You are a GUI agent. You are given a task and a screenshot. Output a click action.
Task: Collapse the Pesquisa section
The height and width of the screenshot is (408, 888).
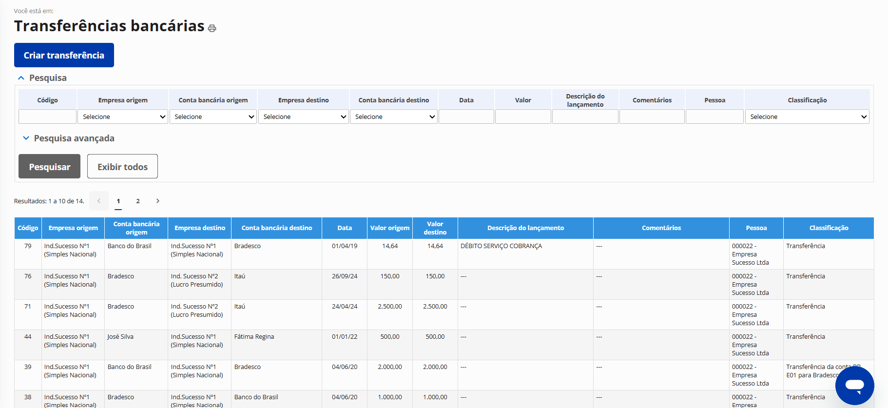click(21, 78)
